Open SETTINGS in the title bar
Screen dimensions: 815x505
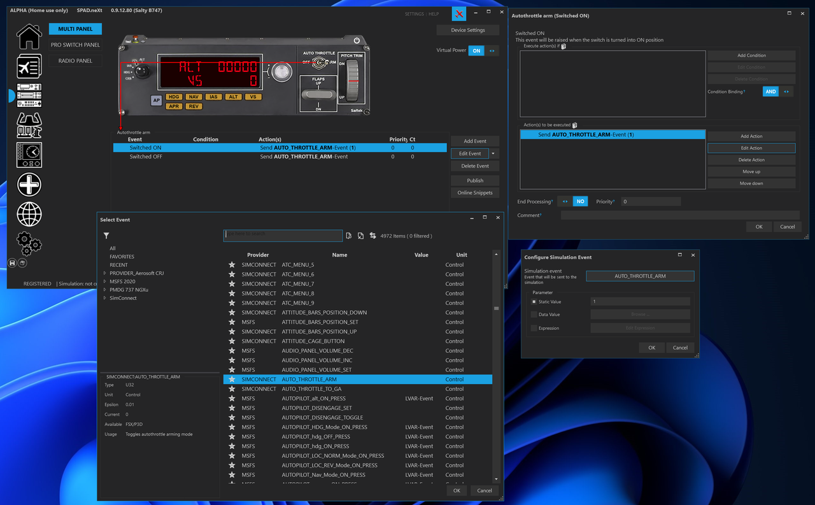[414, 14]
